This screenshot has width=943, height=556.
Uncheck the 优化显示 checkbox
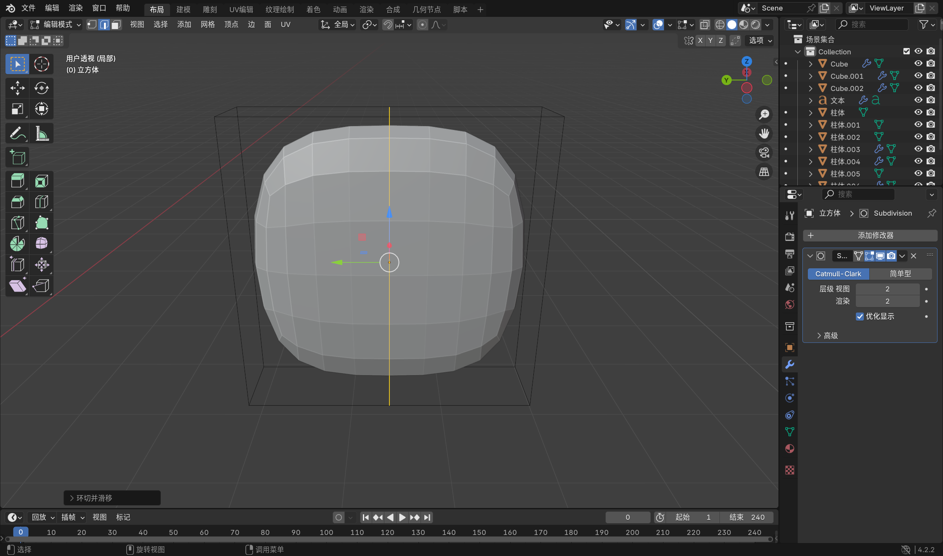pyautogui.click(x=860, y=316)
